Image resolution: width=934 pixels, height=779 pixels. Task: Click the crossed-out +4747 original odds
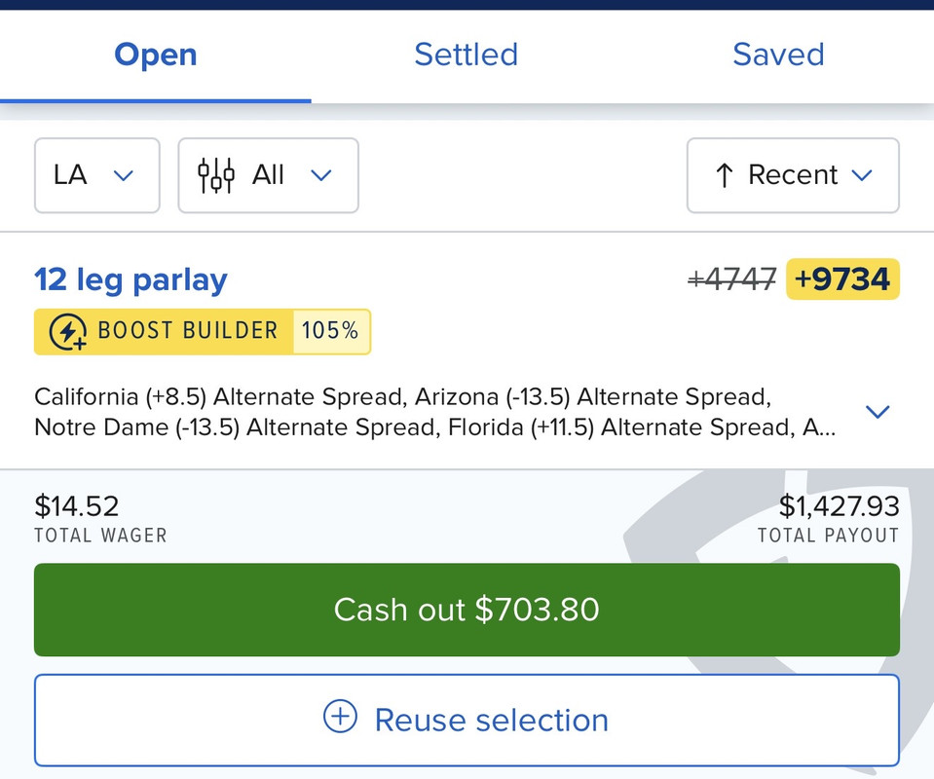(x=731, y=280)
